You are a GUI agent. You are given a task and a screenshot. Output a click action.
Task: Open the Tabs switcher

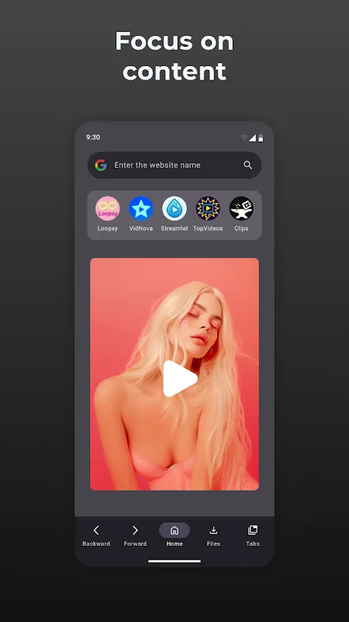pos(253,536)
